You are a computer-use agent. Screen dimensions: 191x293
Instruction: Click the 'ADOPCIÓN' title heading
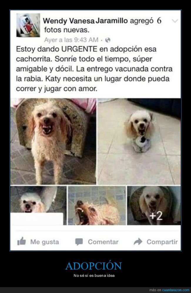click(x=93, y=266)
